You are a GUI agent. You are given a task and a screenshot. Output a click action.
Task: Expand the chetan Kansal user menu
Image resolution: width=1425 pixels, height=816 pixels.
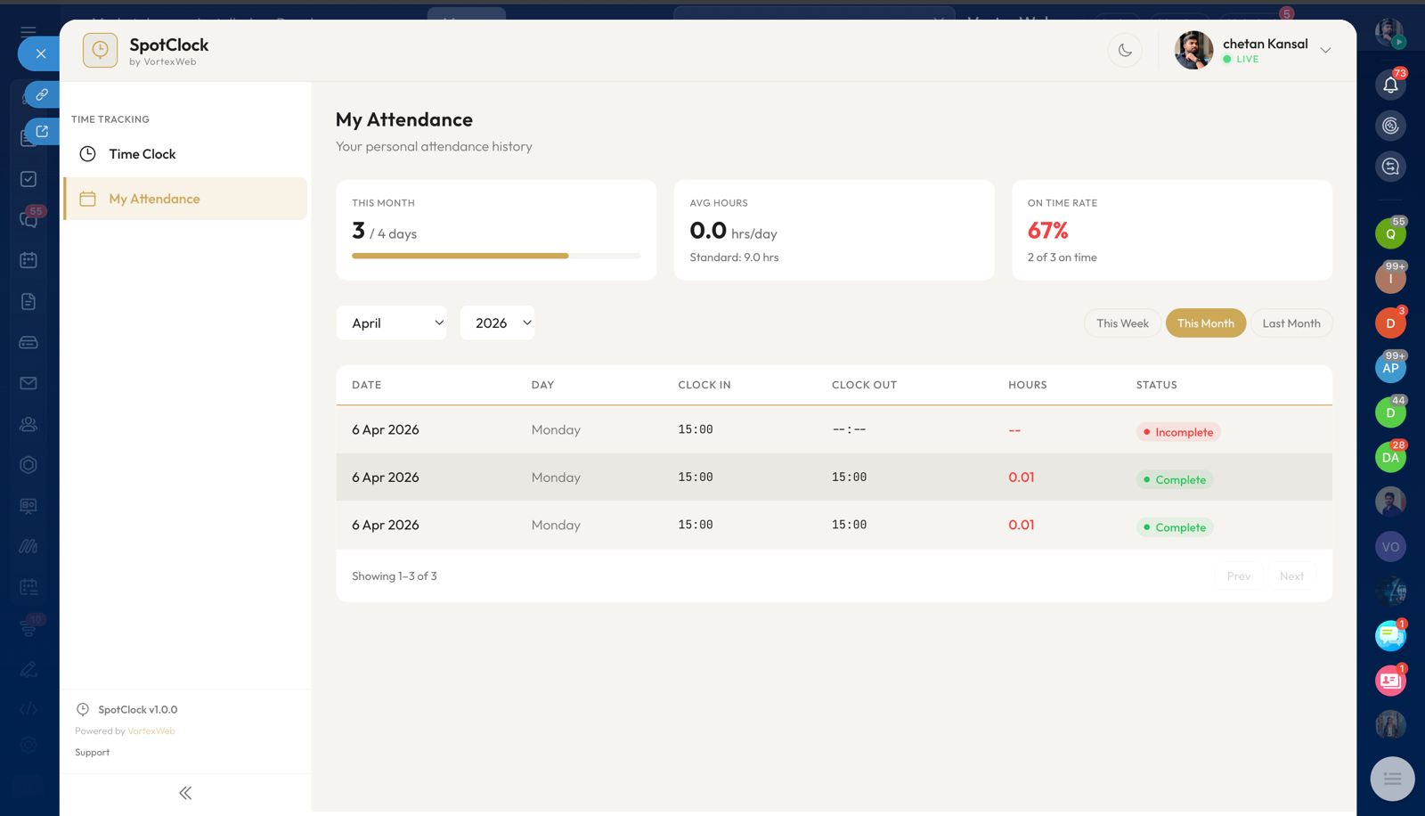[x=1325, y=51]
